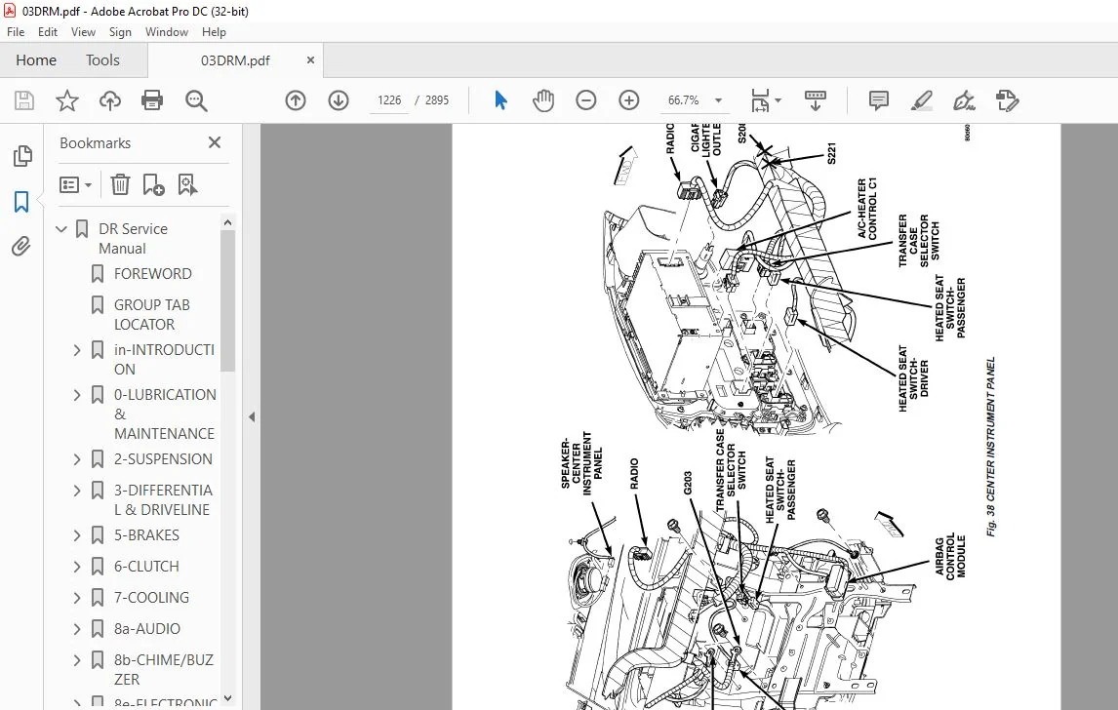1118x710 pixels.
Task: Open the find text search tool
Action: coord(196,100)
